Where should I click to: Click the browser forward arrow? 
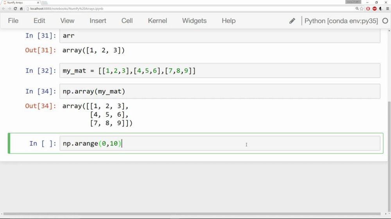pos(9,9)
